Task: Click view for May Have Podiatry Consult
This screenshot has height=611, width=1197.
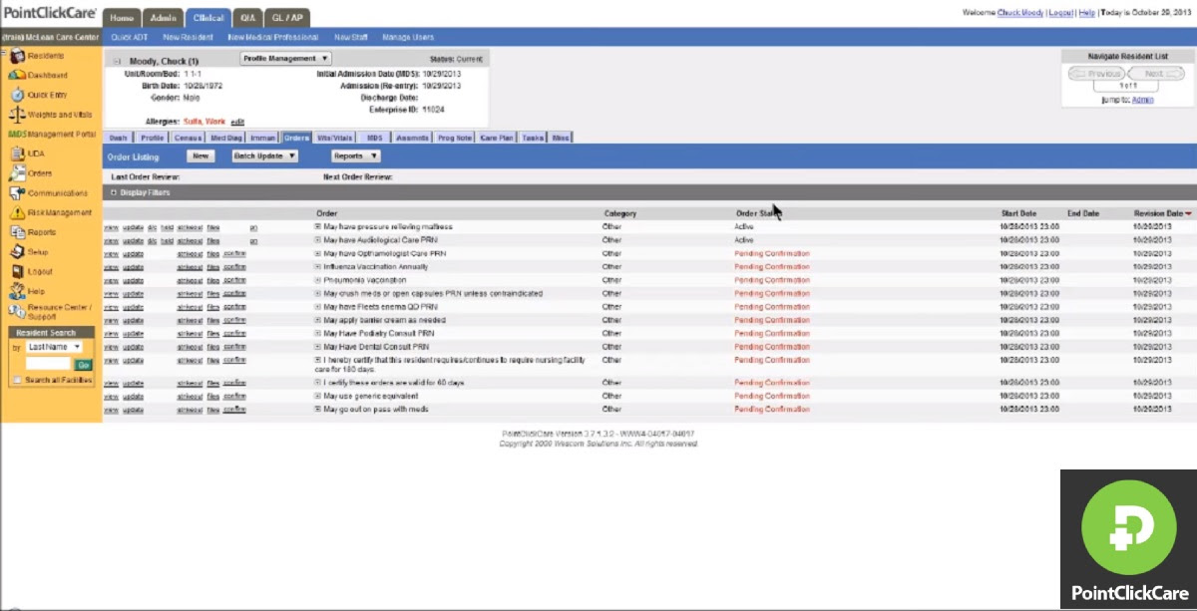Action: coord(111,334)
